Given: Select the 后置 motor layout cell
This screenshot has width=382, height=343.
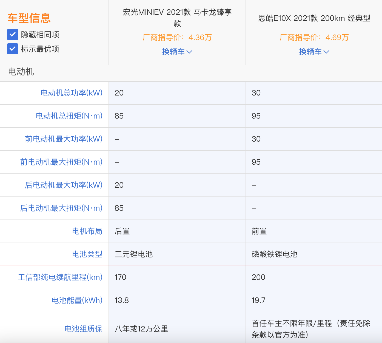Looking at the screenshot, I should click(x=177, y=231).
